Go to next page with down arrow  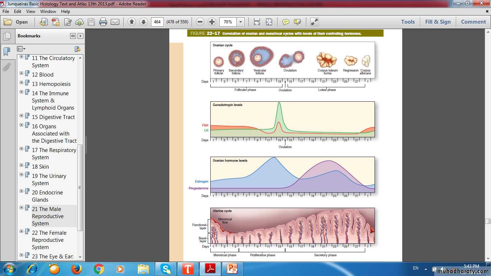pyautogui.click(x=143, y=22)
